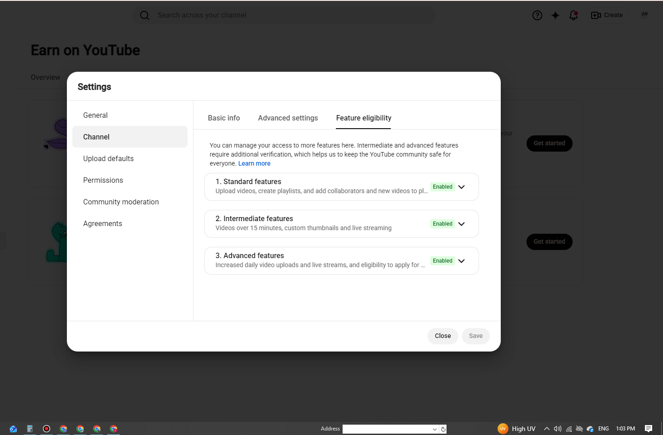Open Upload defaults settings
Viewport: 663px width, 435px height.
coord(130,158)
